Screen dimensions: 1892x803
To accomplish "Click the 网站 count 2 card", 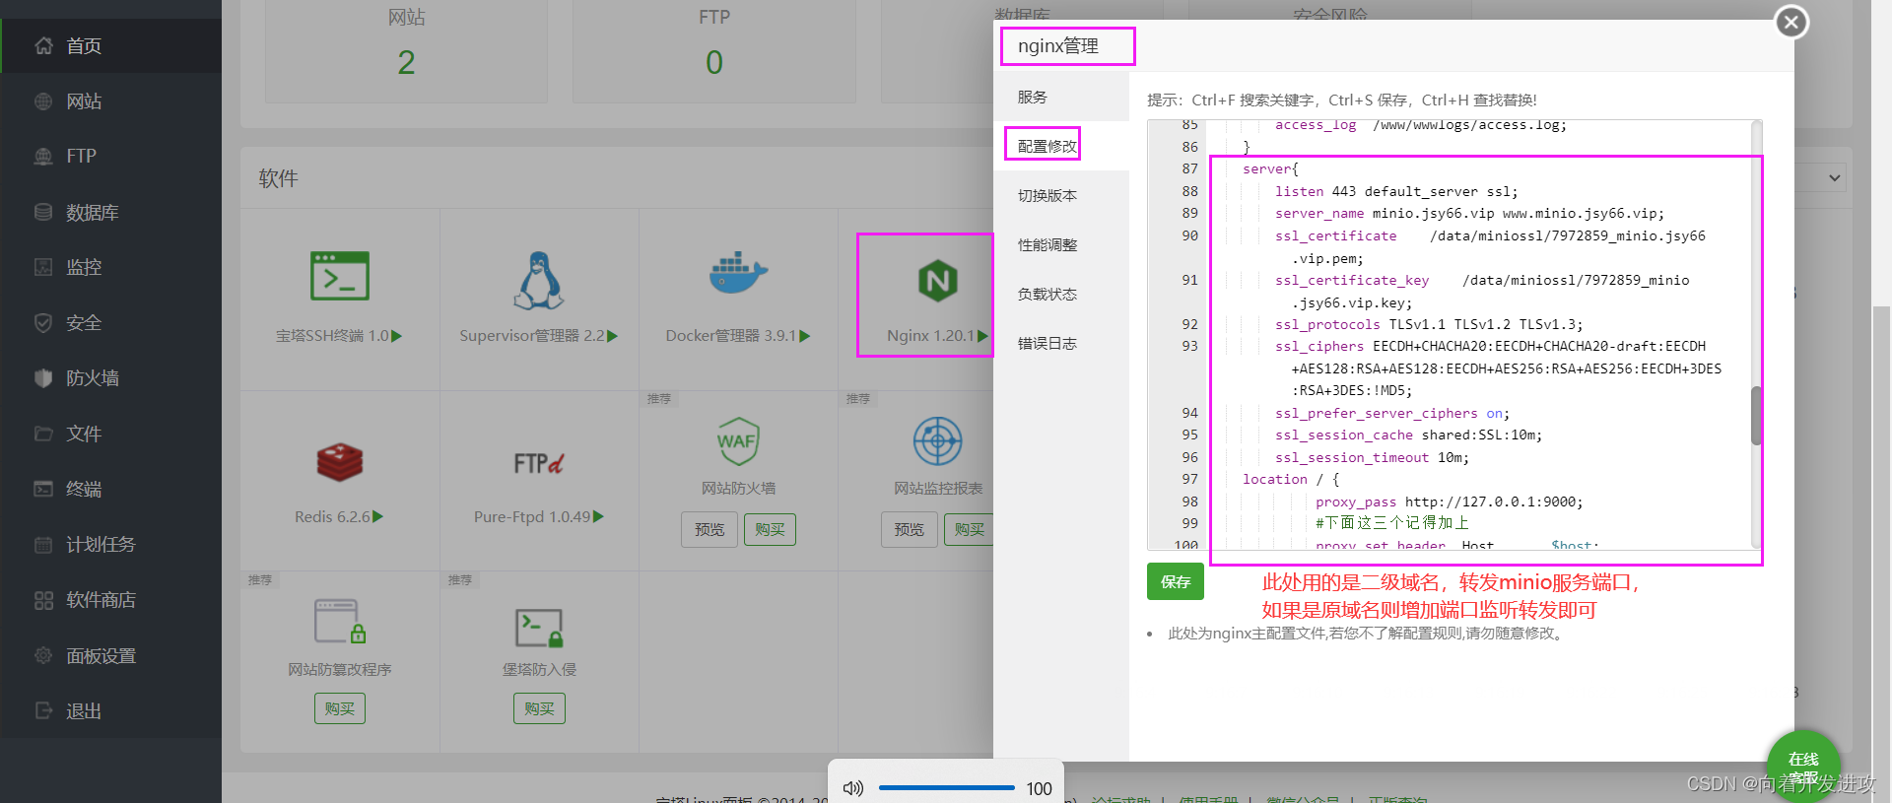I will (406, 51).
